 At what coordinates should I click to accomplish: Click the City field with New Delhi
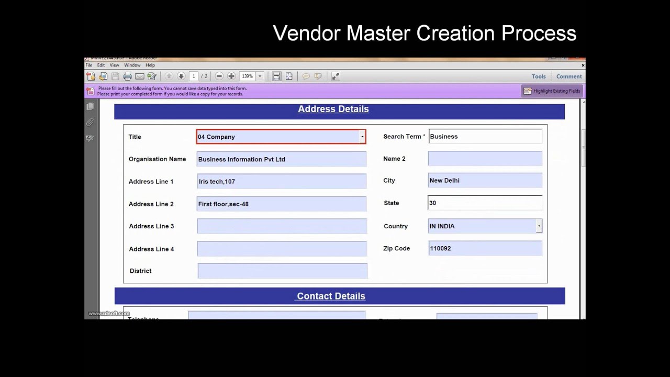(x=485, y=181)
